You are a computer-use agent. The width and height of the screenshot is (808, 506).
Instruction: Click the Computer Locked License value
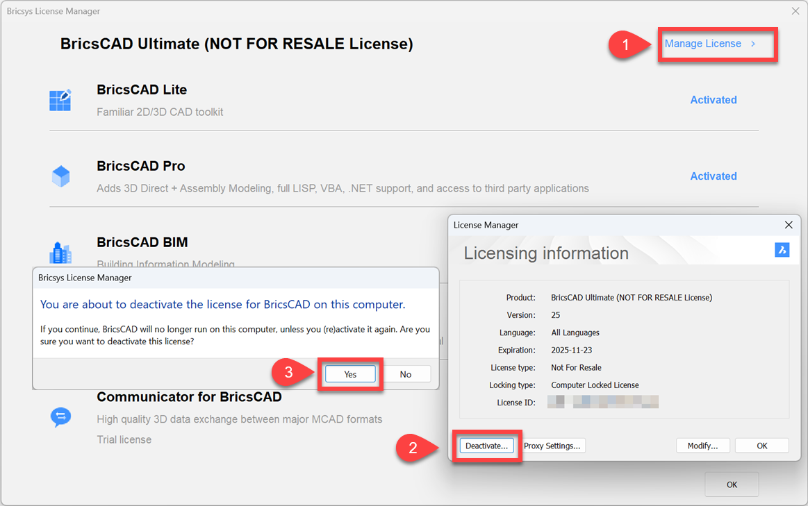(x=595, y=385)
